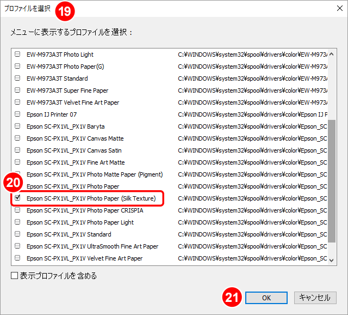Screen dimensions: 348x315
Task: Click the キャンセル button
Action: coord(315,298)
